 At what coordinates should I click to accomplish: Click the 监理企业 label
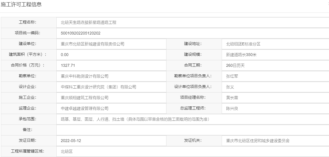(x=27, y=108)
